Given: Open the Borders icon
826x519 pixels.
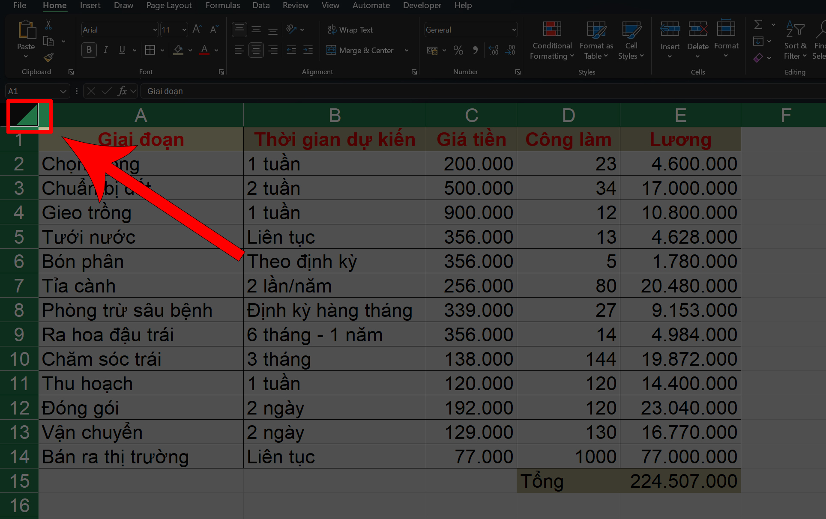Looking at the screenshot, I should [150, 50].
